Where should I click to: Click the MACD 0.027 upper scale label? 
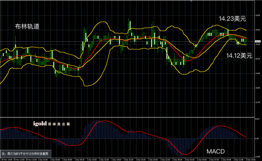click(x=257, y=119)
